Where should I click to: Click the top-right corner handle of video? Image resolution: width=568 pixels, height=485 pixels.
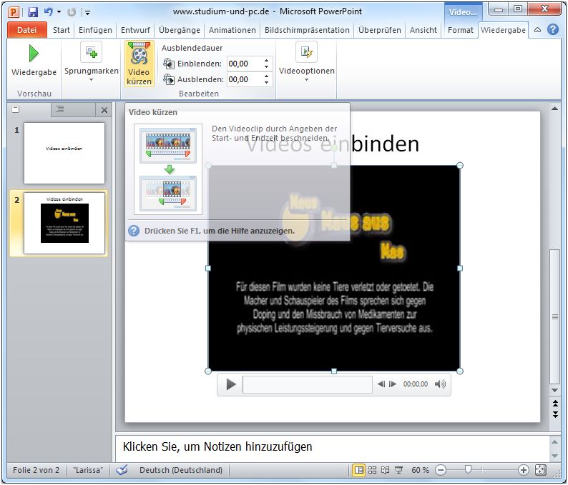pos(460,165)
